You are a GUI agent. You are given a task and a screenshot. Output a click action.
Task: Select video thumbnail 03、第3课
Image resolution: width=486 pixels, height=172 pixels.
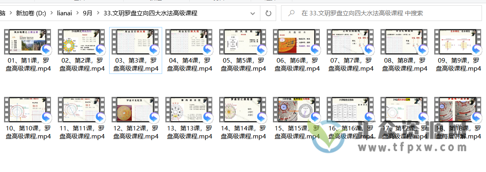(136, 42)
